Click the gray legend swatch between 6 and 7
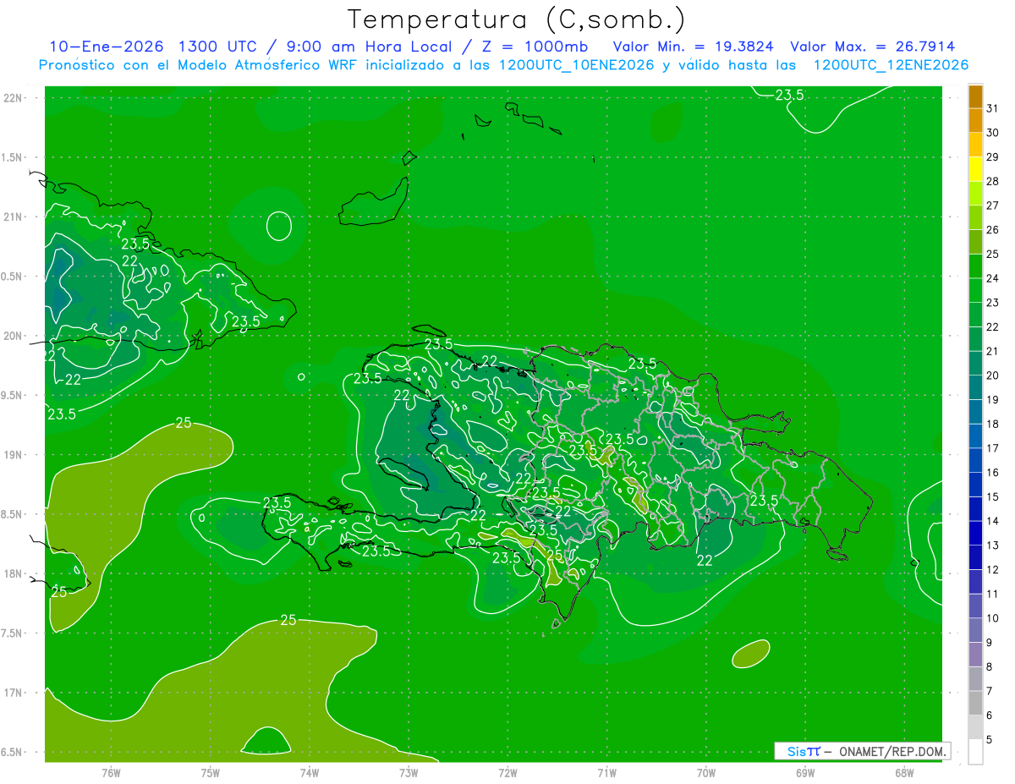 click(x=975, y=704)
